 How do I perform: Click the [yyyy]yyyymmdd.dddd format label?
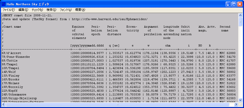[x=87, y=45]
